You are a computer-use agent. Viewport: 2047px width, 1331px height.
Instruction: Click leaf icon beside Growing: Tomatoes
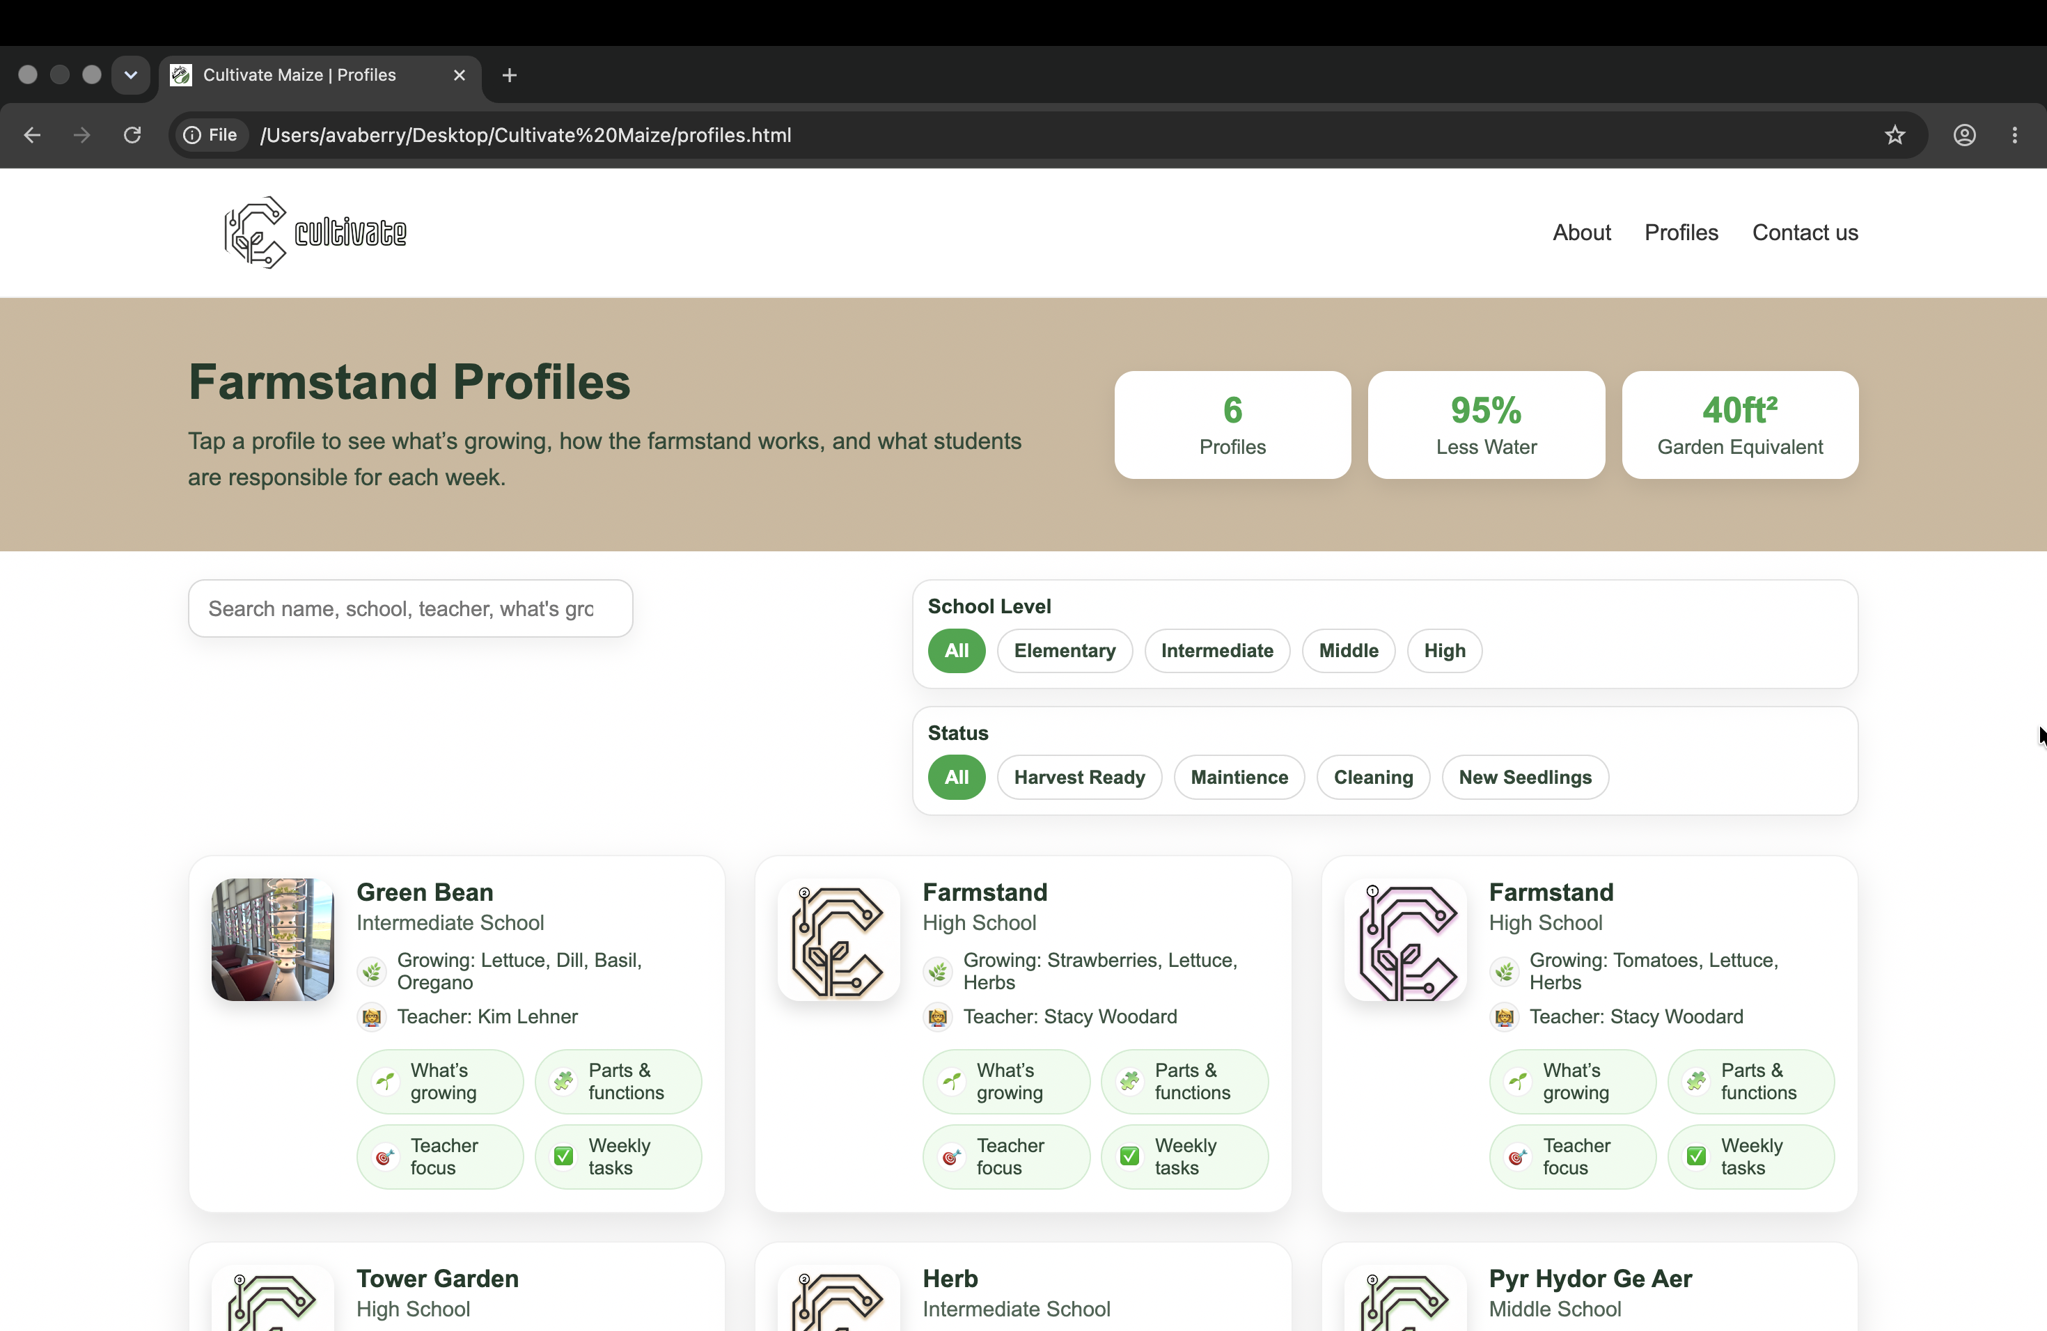pos(1505,972)
